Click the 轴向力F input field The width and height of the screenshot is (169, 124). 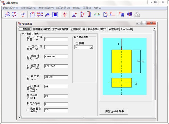(x=56, y=104)
